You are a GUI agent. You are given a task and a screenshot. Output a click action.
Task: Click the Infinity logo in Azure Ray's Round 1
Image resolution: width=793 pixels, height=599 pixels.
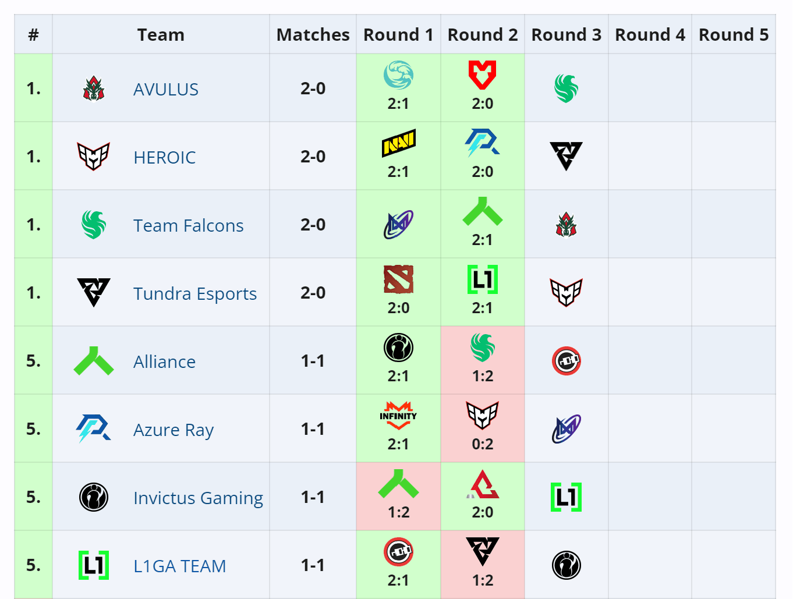point(398,416)
